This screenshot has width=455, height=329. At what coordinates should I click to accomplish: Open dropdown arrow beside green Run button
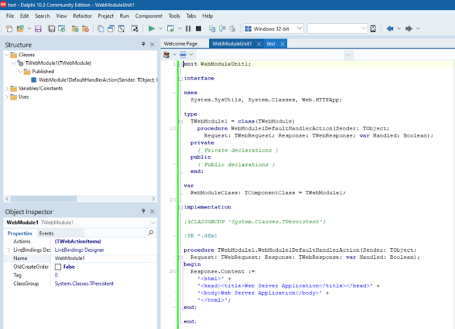pyautogui.click(x=161, y=28)
